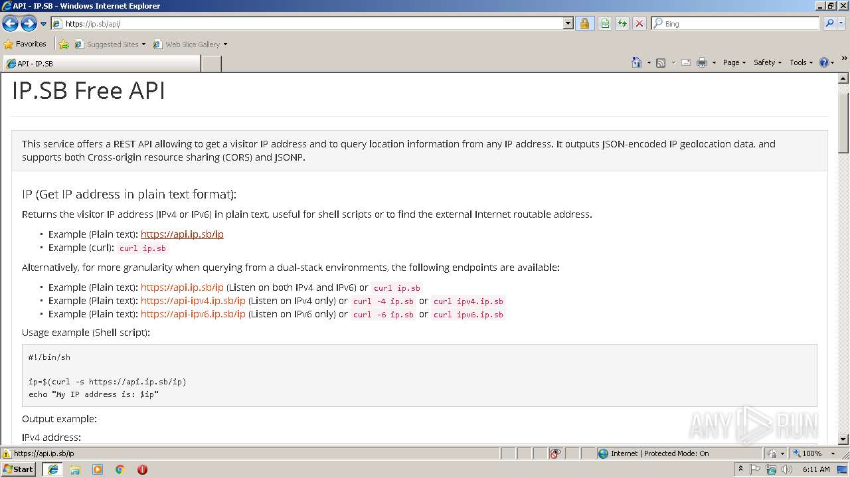Click the InPrivate filtering blocked-eye status icon
The height and width of the screenshot is (478, 850).
556,453
